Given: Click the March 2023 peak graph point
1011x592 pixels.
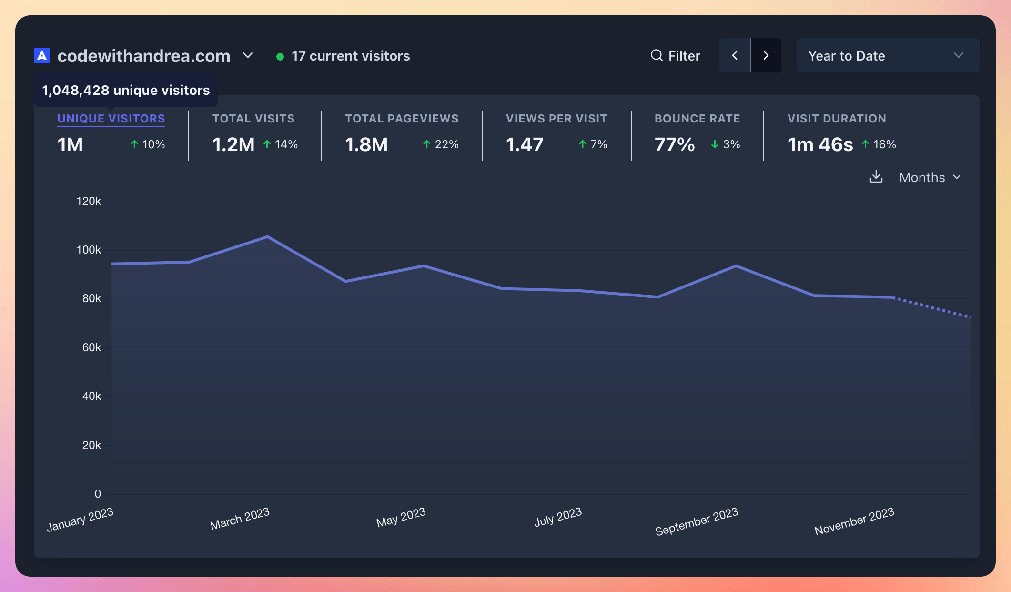Looking at the screenshot, I should point(267,237).
